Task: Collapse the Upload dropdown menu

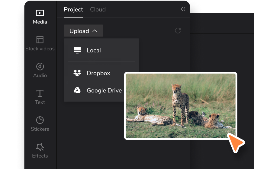Action: [83, 31]
